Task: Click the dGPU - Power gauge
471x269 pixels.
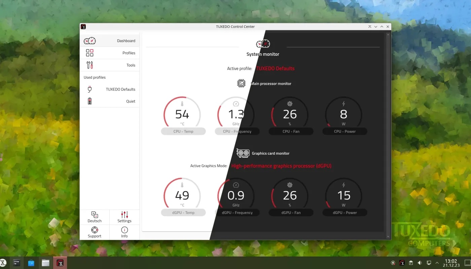Action: [x=343, y=196]
